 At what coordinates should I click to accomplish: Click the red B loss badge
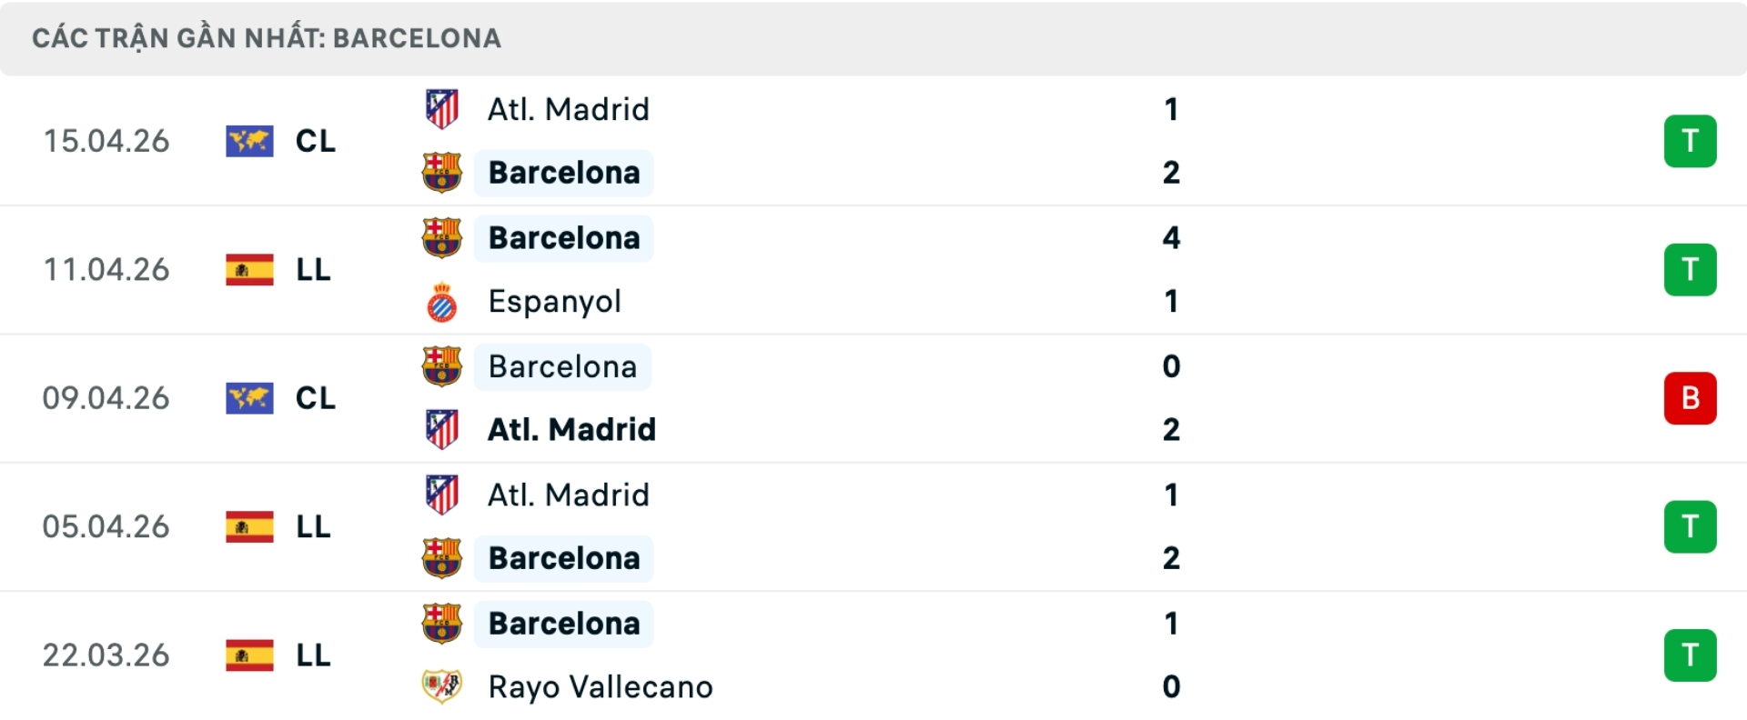tap(1690, 398)
